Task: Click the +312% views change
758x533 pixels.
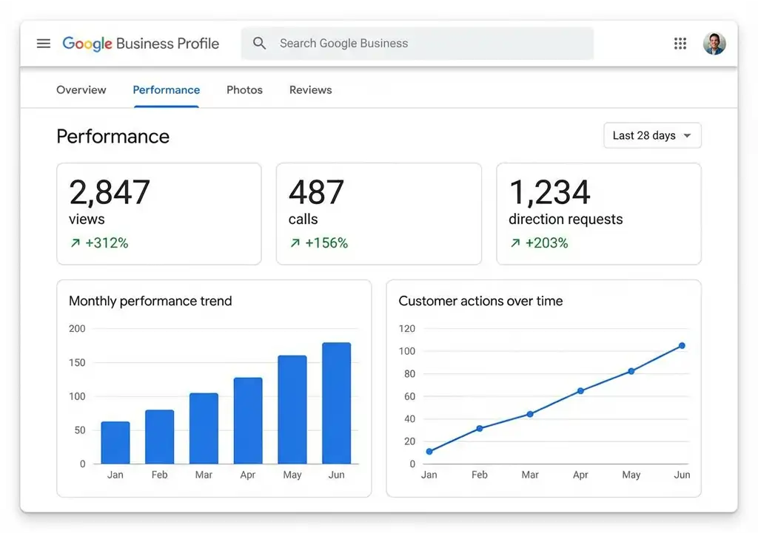Action: point(107,242)
